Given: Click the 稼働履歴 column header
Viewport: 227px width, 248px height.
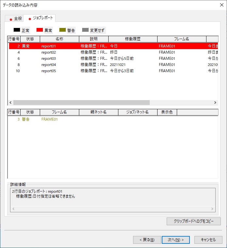Looking at the screenshot, I should [x=133, y=39].
